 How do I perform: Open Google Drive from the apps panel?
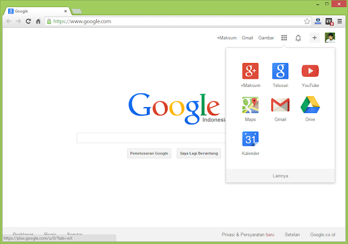coord(310,105)
